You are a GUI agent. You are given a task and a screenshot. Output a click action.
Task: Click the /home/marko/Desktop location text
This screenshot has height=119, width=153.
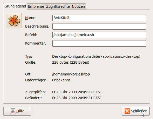71,74
